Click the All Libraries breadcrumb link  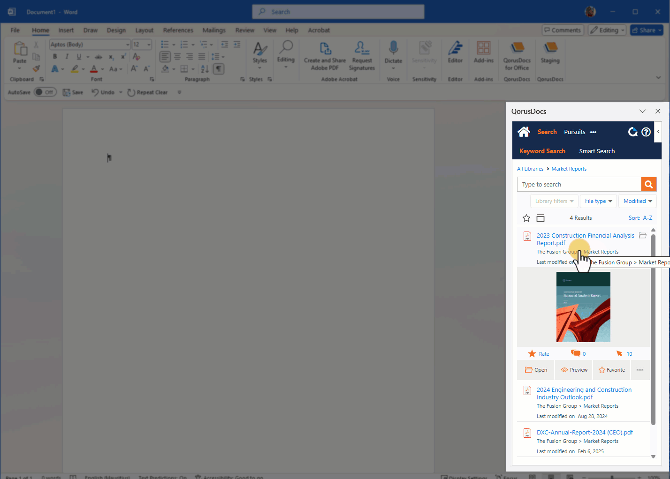click(x=530, y=169)
